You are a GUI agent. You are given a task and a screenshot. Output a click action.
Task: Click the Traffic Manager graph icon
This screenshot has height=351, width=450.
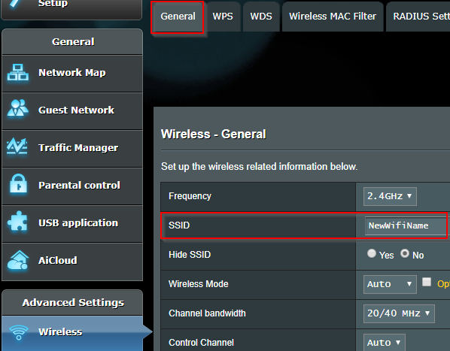click(17, 146)
